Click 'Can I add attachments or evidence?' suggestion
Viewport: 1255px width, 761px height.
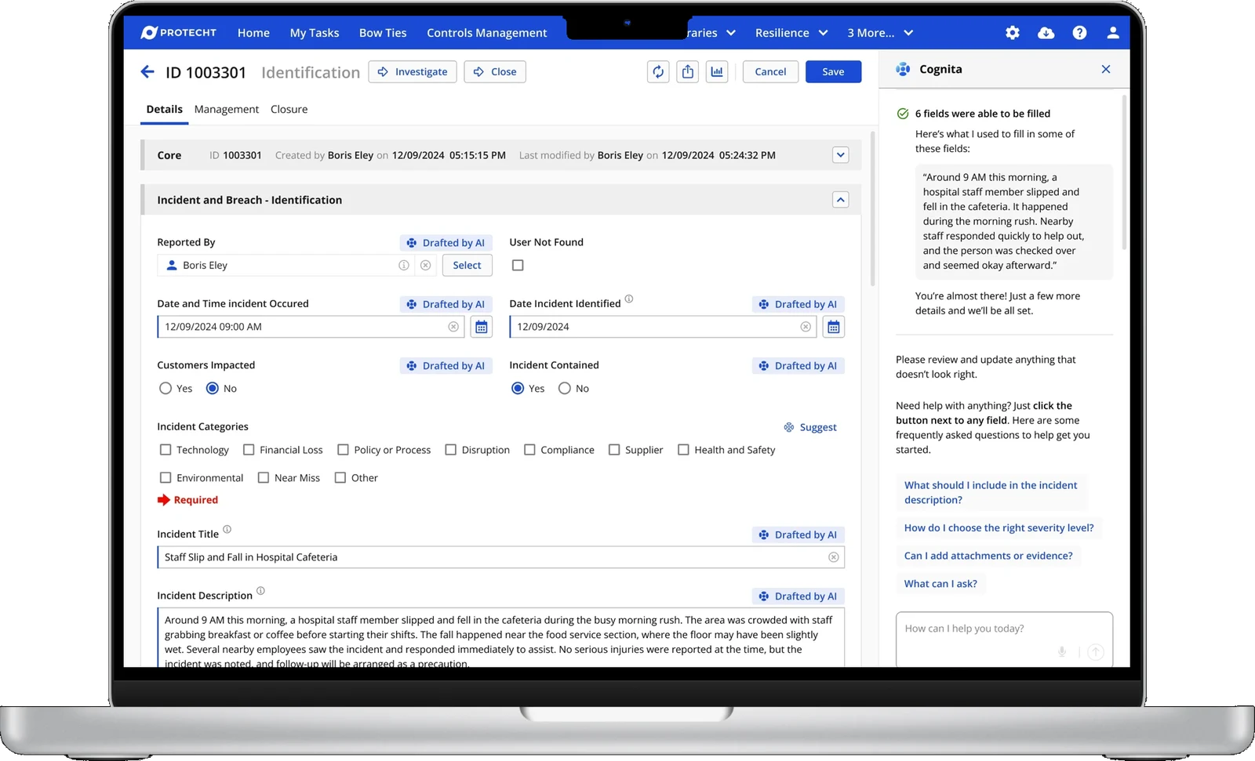pos(988,556)
